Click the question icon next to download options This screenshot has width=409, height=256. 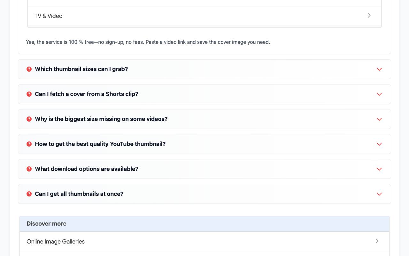29,169
